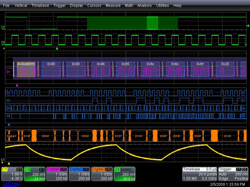Click the LeCroy logo
This screenshot has width=250, height=187.
click(11, 184)
